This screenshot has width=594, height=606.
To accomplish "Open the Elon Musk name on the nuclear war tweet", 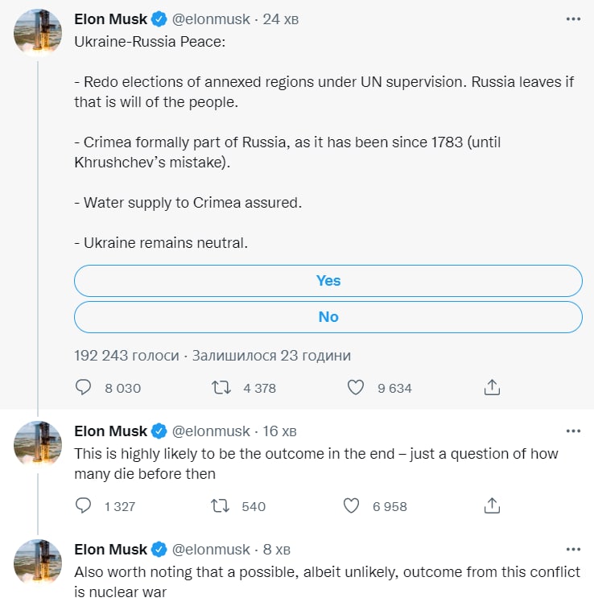I will point(110,549).
